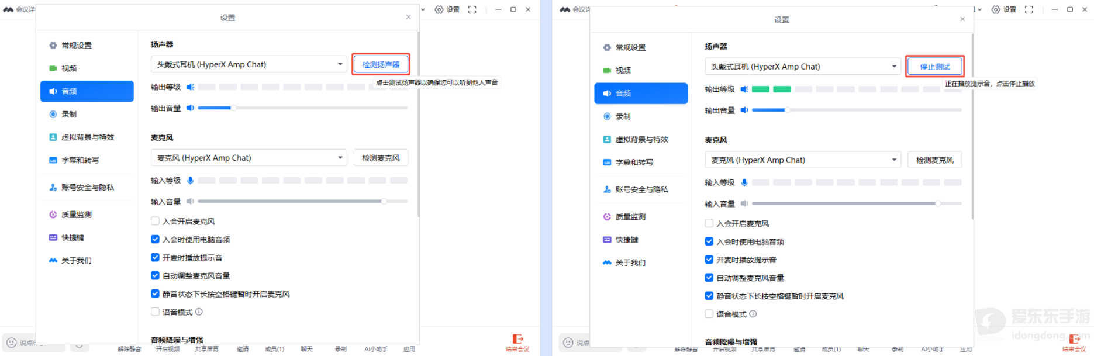Image resolution: width=1094 pixels, height=356 pixels.
Task: Click 检测麦克风 button in left dialog
Action: 381,158
